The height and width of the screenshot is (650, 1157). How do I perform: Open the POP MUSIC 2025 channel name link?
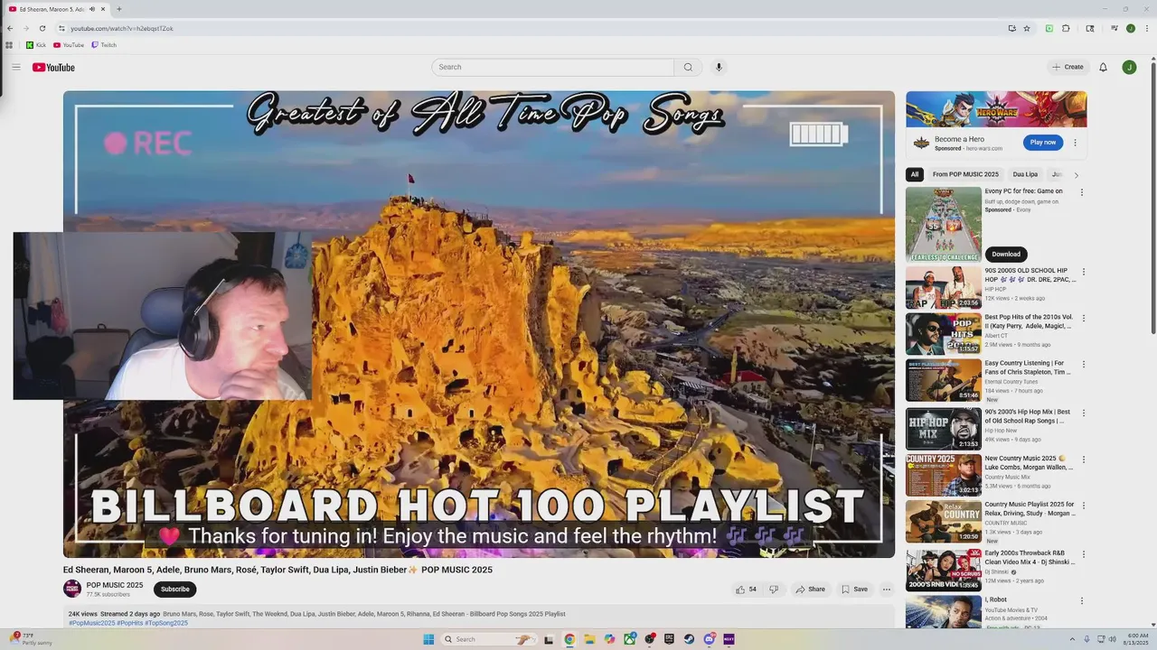[115, 585]
